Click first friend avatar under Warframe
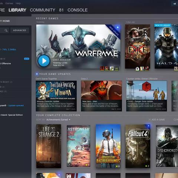Image resolution: width=178 pixels, height=178 pixels. [x=102, y=69]
